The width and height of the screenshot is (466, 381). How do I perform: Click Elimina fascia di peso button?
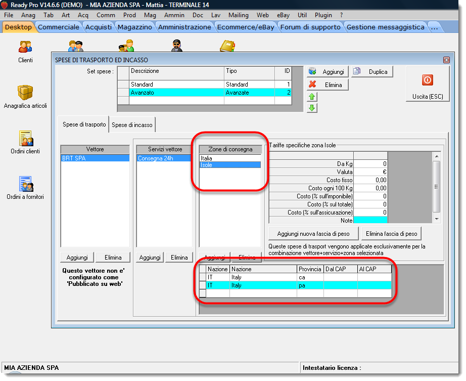click(391, 234)
